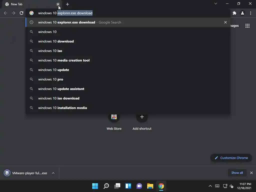Select 'windows 10 pro' suggestion
This screenshot has width=256, height=192.
point(128,79)
